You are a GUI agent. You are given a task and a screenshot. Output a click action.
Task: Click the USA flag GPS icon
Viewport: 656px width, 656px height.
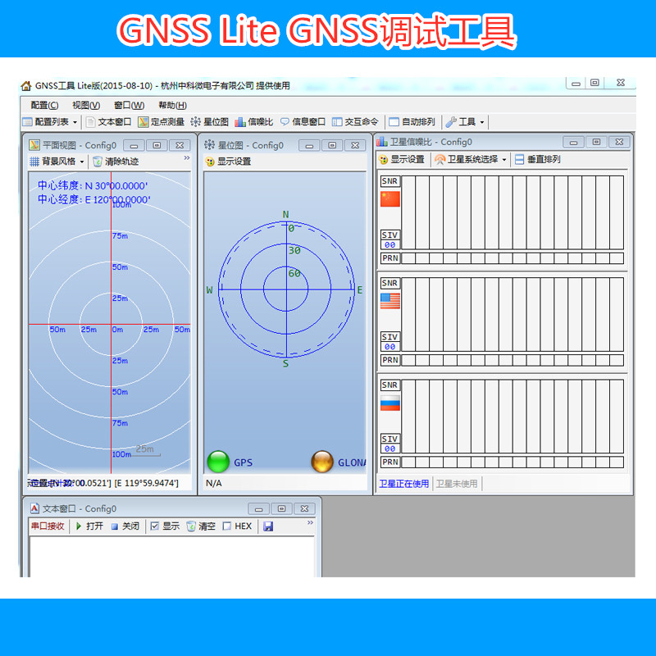pos(390,301)
